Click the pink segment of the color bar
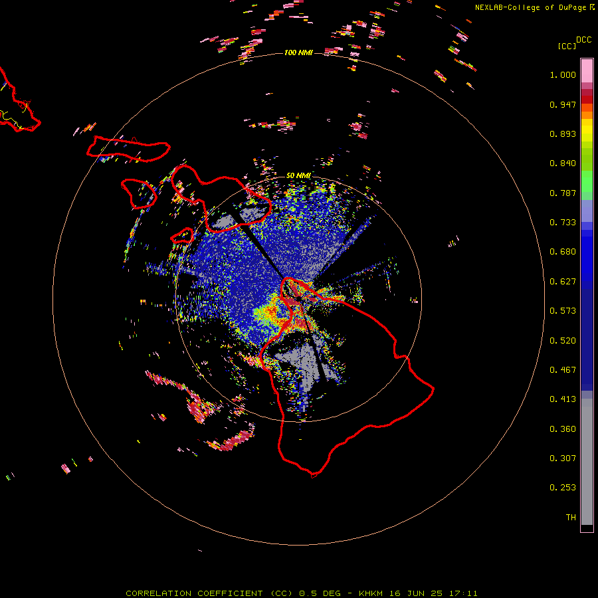 click(587, 70)
